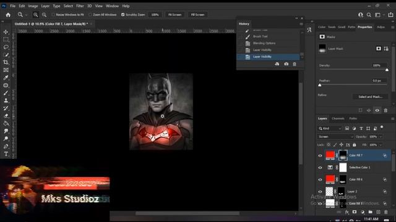
Task: Click the Share icon at top right
Action: (390, 15)
